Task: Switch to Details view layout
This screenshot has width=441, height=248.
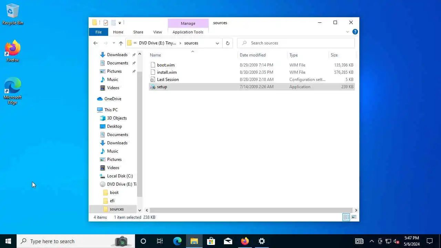Action: 346,217
